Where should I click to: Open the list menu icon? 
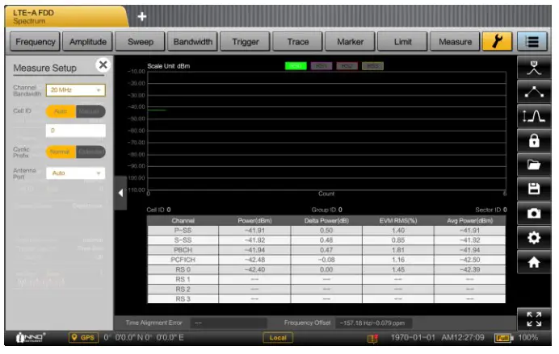point(532,42)
